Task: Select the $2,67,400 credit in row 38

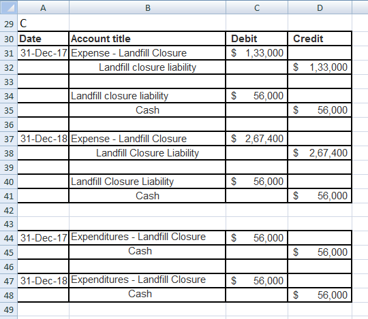Action: [320, 153]
